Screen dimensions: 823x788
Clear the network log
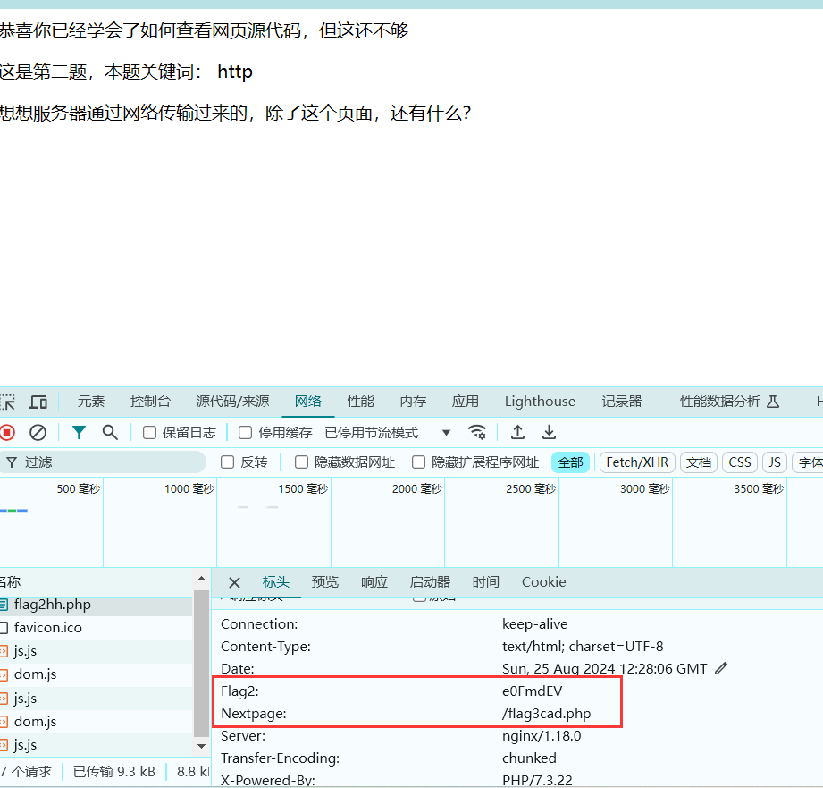(x=38, y=433)
